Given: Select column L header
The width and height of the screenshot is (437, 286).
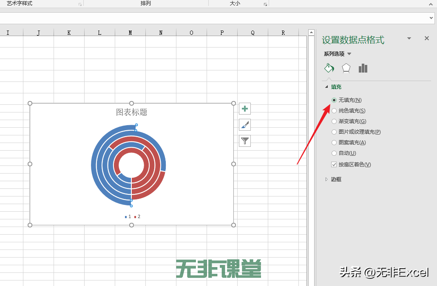Looking at the screenshot, I should pyautogui.click(x=100, y=33).
